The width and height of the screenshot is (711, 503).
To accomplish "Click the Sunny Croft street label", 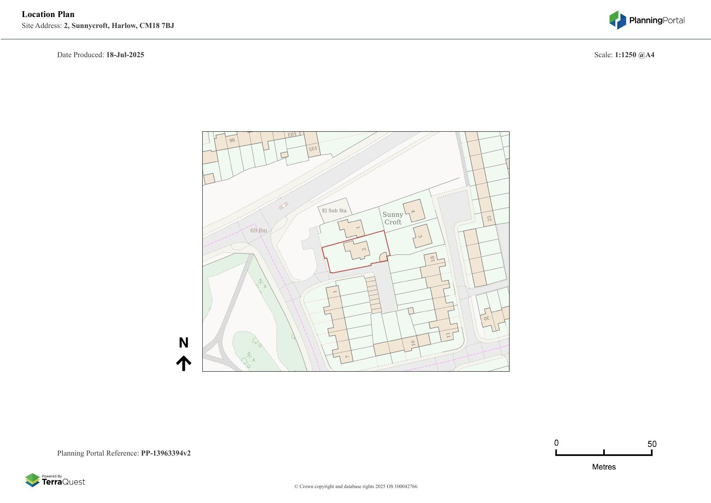I will click(x=392, y=218).
